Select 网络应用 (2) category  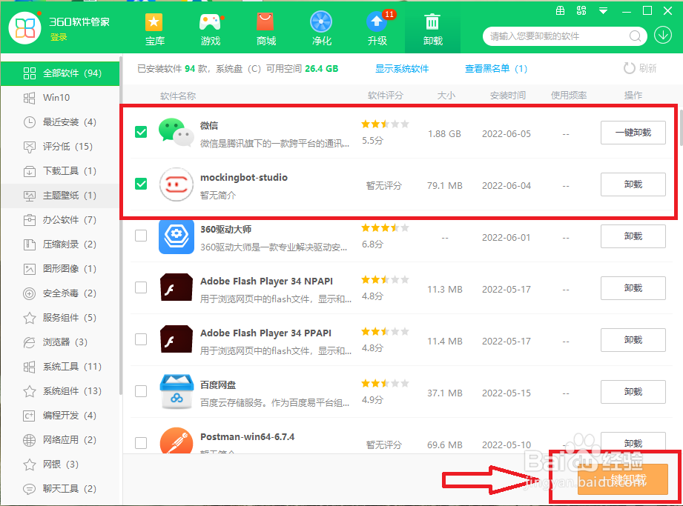60,440
